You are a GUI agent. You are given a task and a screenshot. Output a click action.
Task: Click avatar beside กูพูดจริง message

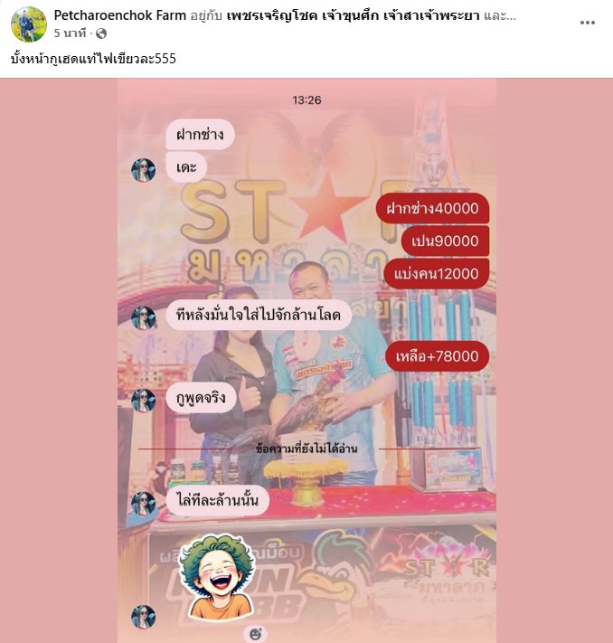click(143, 401)
